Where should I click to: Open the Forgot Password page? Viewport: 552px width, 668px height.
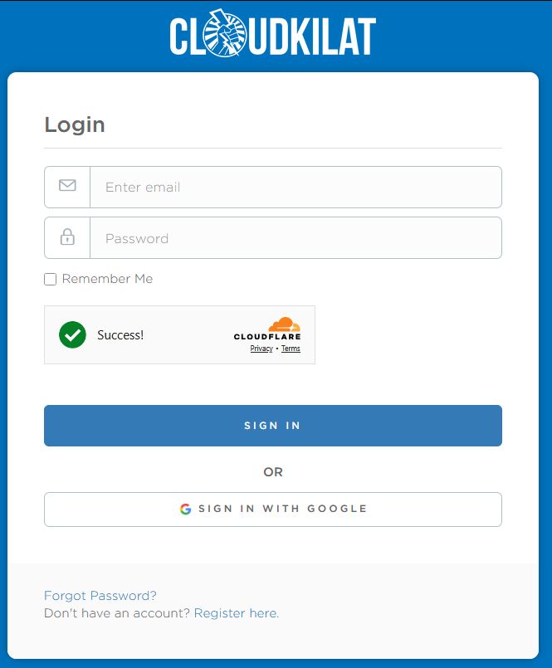[x=99, y=595]
